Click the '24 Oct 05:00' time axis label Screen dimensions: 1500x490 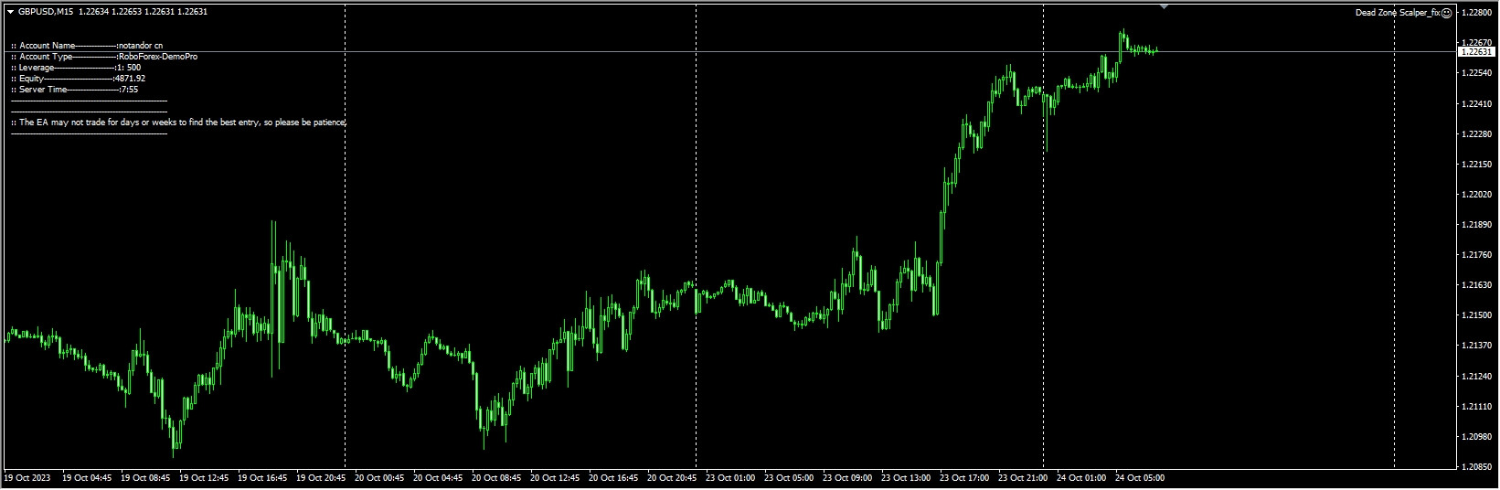[1140, 477]
